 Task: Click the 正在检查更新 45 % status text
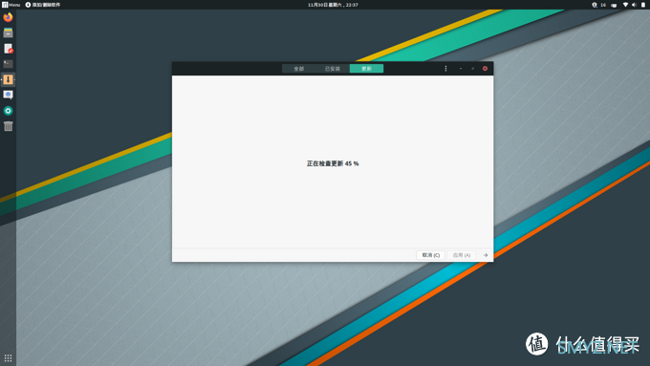(333, 163)
